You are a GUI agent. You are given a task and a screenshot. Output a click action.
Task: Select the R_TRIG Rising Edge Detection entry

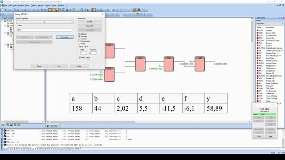tap(269, 76)
